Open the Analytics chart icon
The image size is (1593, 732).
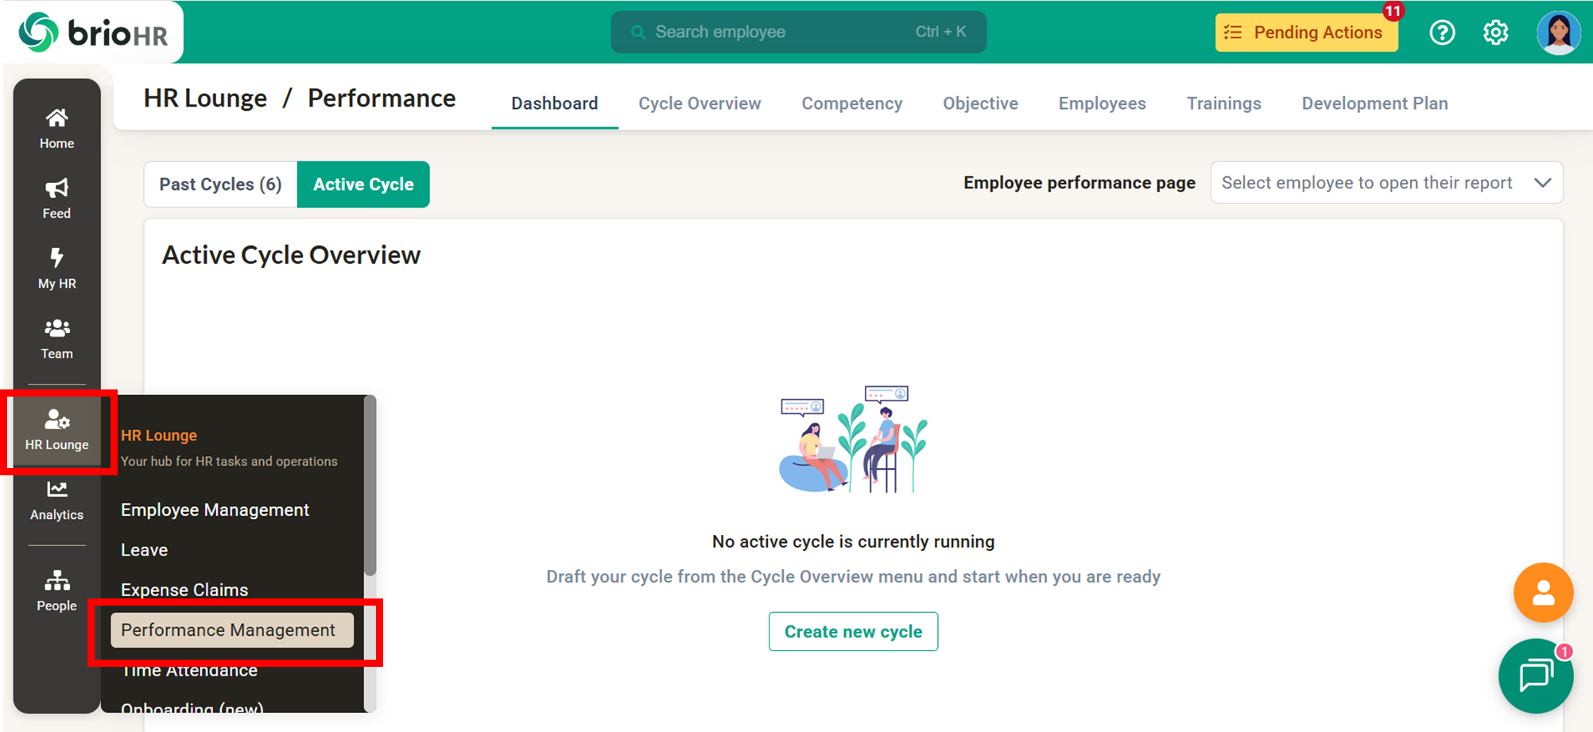point(56,500)
